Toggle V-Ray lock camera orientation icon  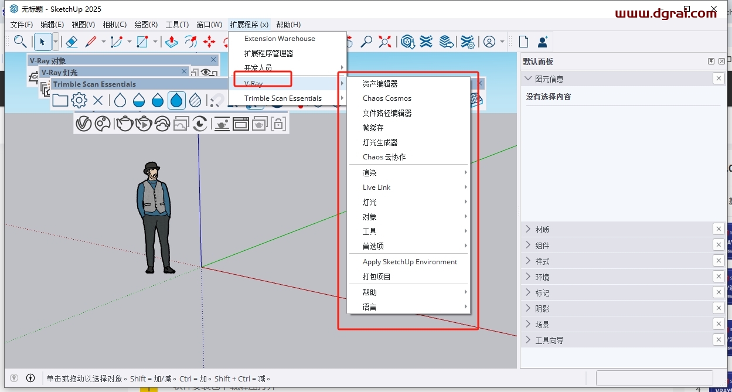tap(278, 124)
